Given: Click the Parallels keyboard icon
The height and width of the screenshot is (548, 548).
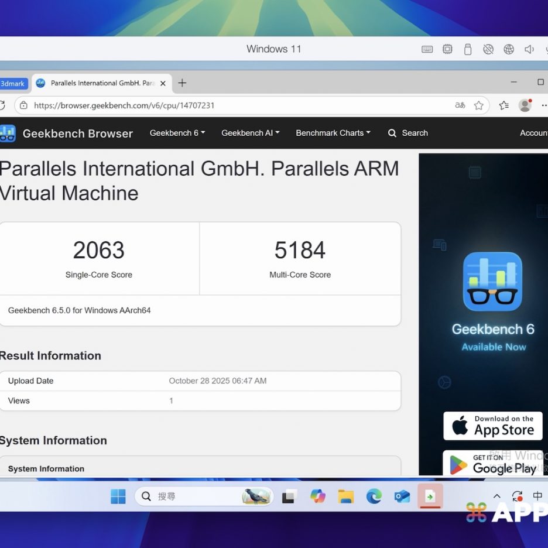Looking at the screenshot, I should point(427,49).
